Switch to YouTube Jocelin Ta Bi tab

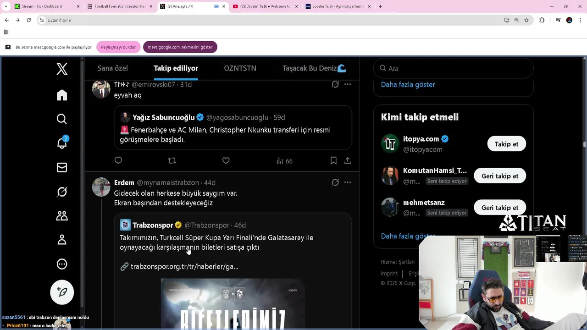tap(265, 6)
